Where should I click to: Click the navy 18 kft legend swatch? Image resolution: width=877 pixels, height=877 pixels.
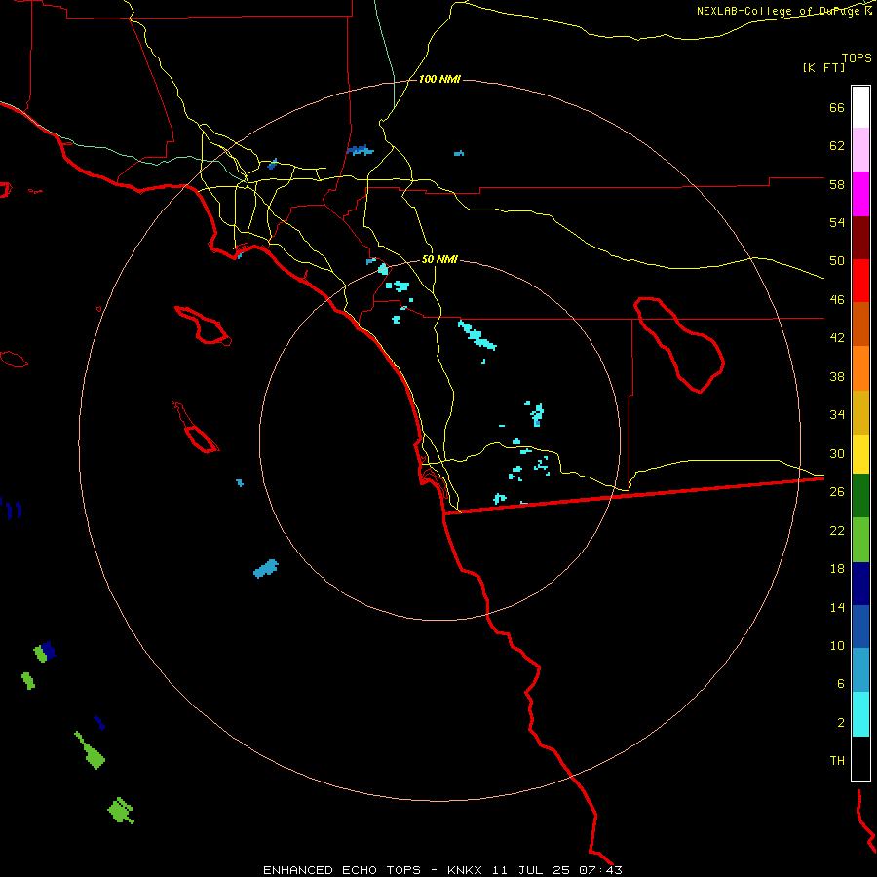[860, 584]
